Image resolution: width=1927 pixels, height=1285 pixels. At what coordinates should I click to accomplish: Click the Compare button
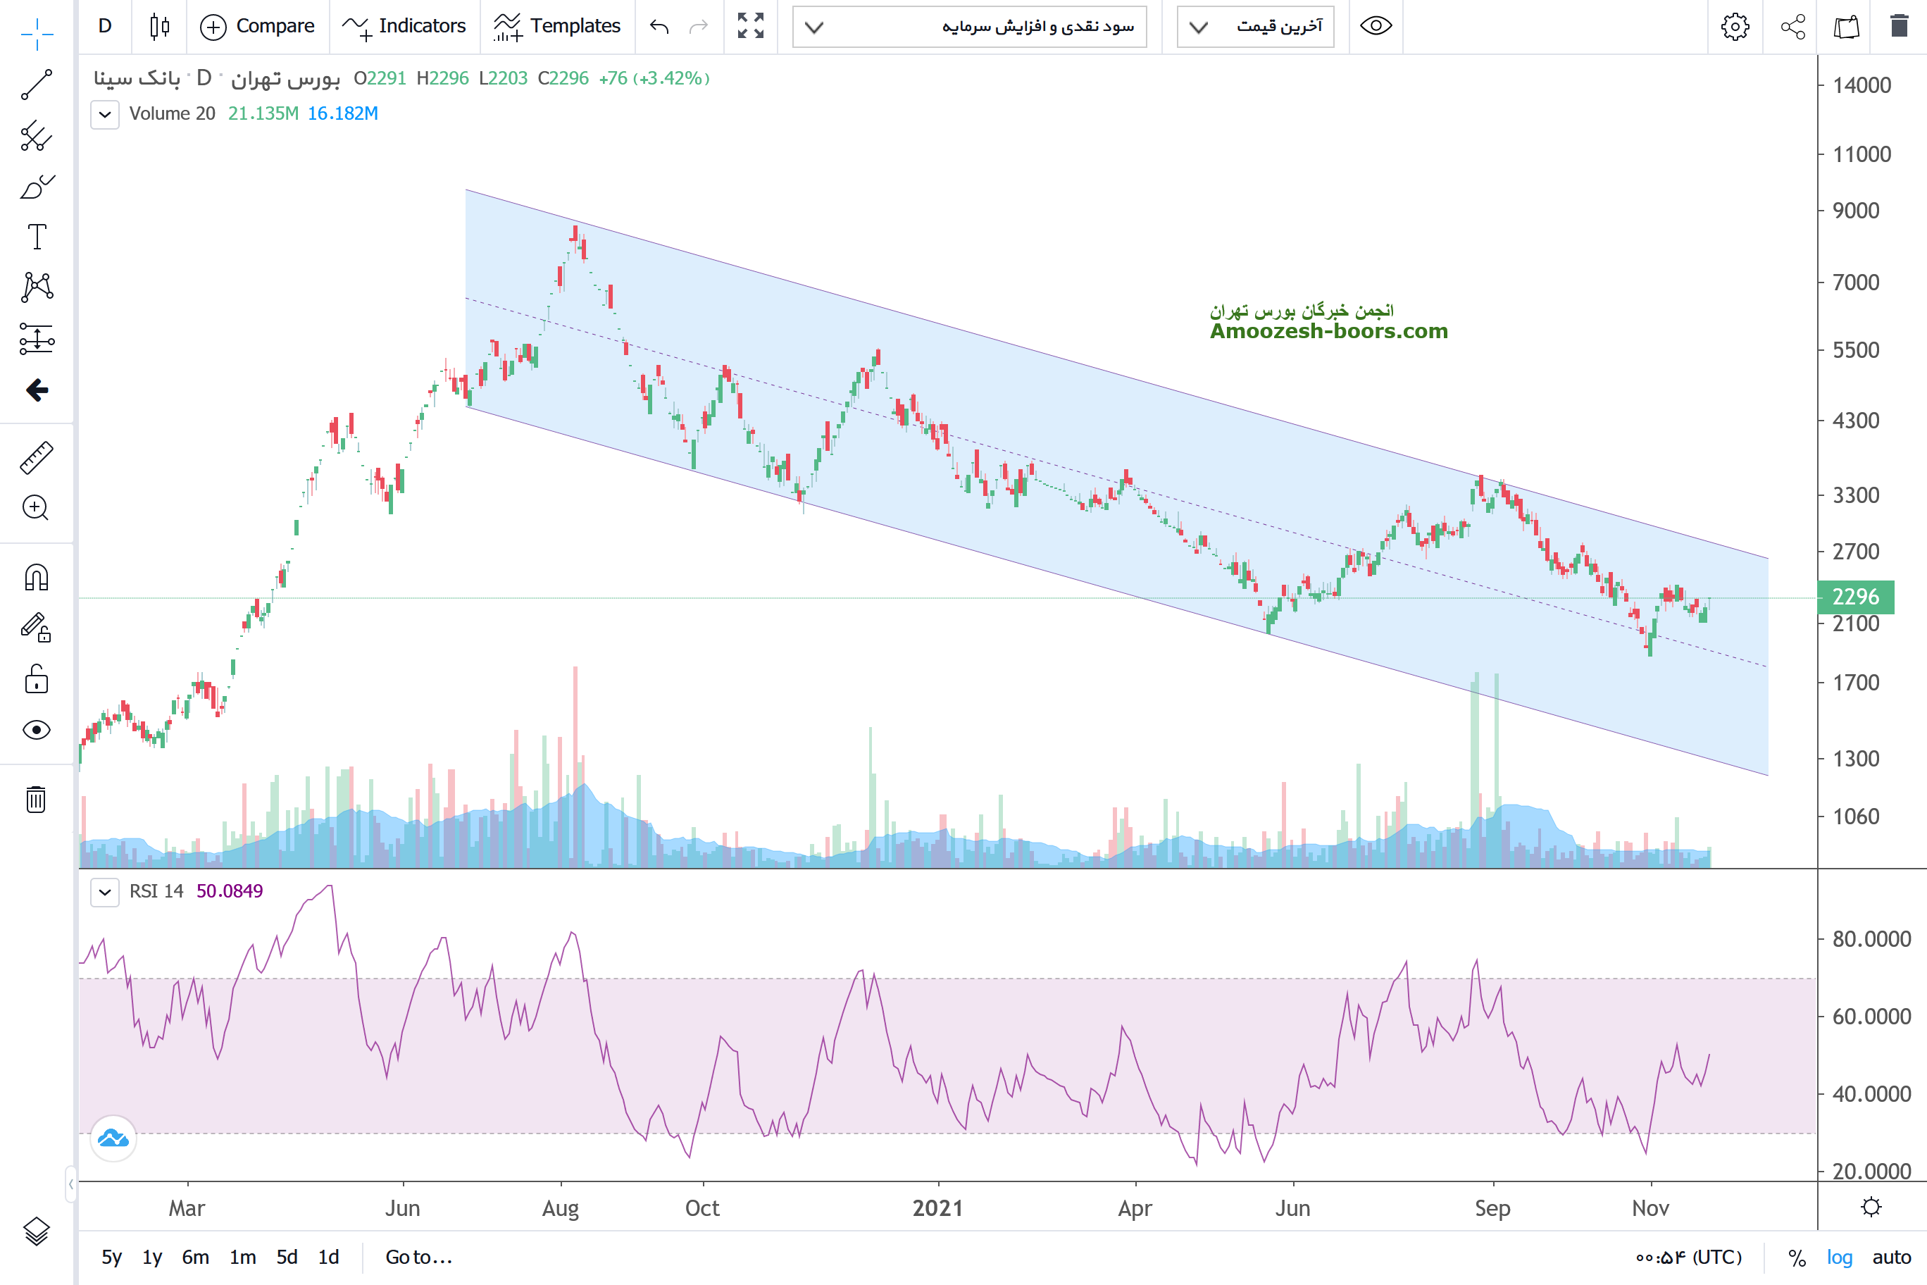pyautogui.click(x=257, y=27)
